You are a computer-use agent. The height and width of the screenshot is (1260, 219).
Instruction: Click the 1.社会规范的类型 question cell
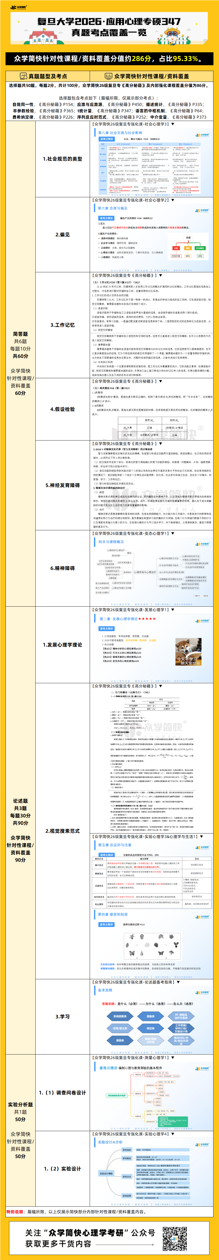coord(63,159)
